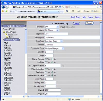Set Keep Previous Value to No

[x=52, y=75]
